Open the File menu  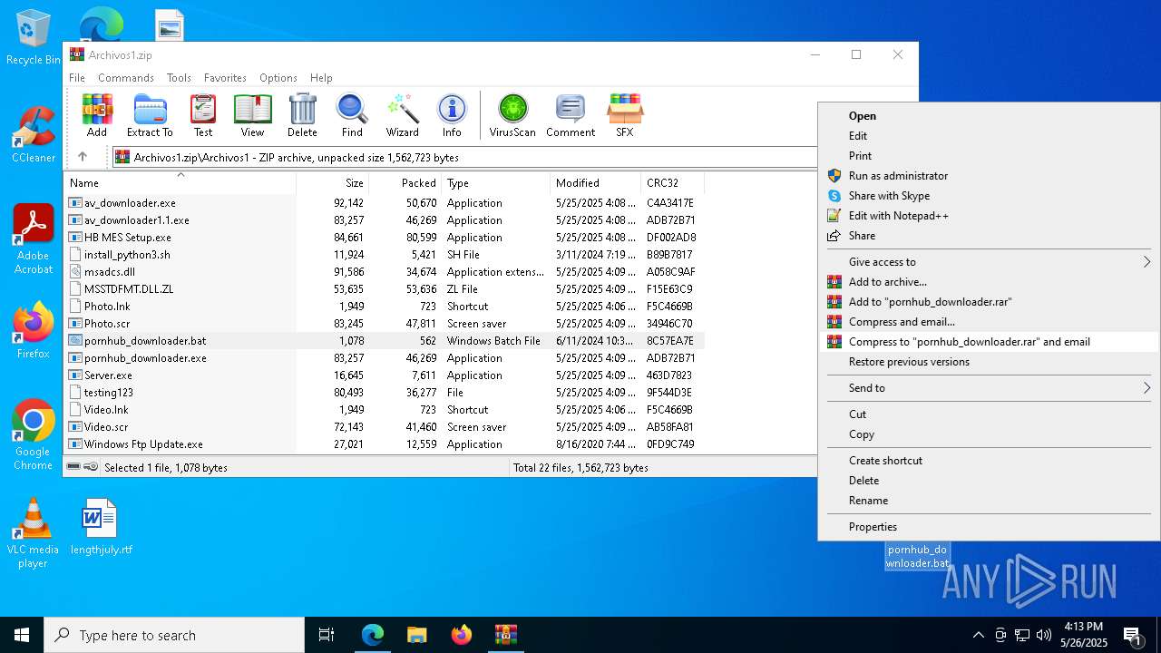(77, 78)
